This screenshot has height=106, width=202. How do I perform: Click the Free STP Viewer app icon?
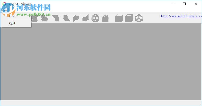(x=4, y=4)
